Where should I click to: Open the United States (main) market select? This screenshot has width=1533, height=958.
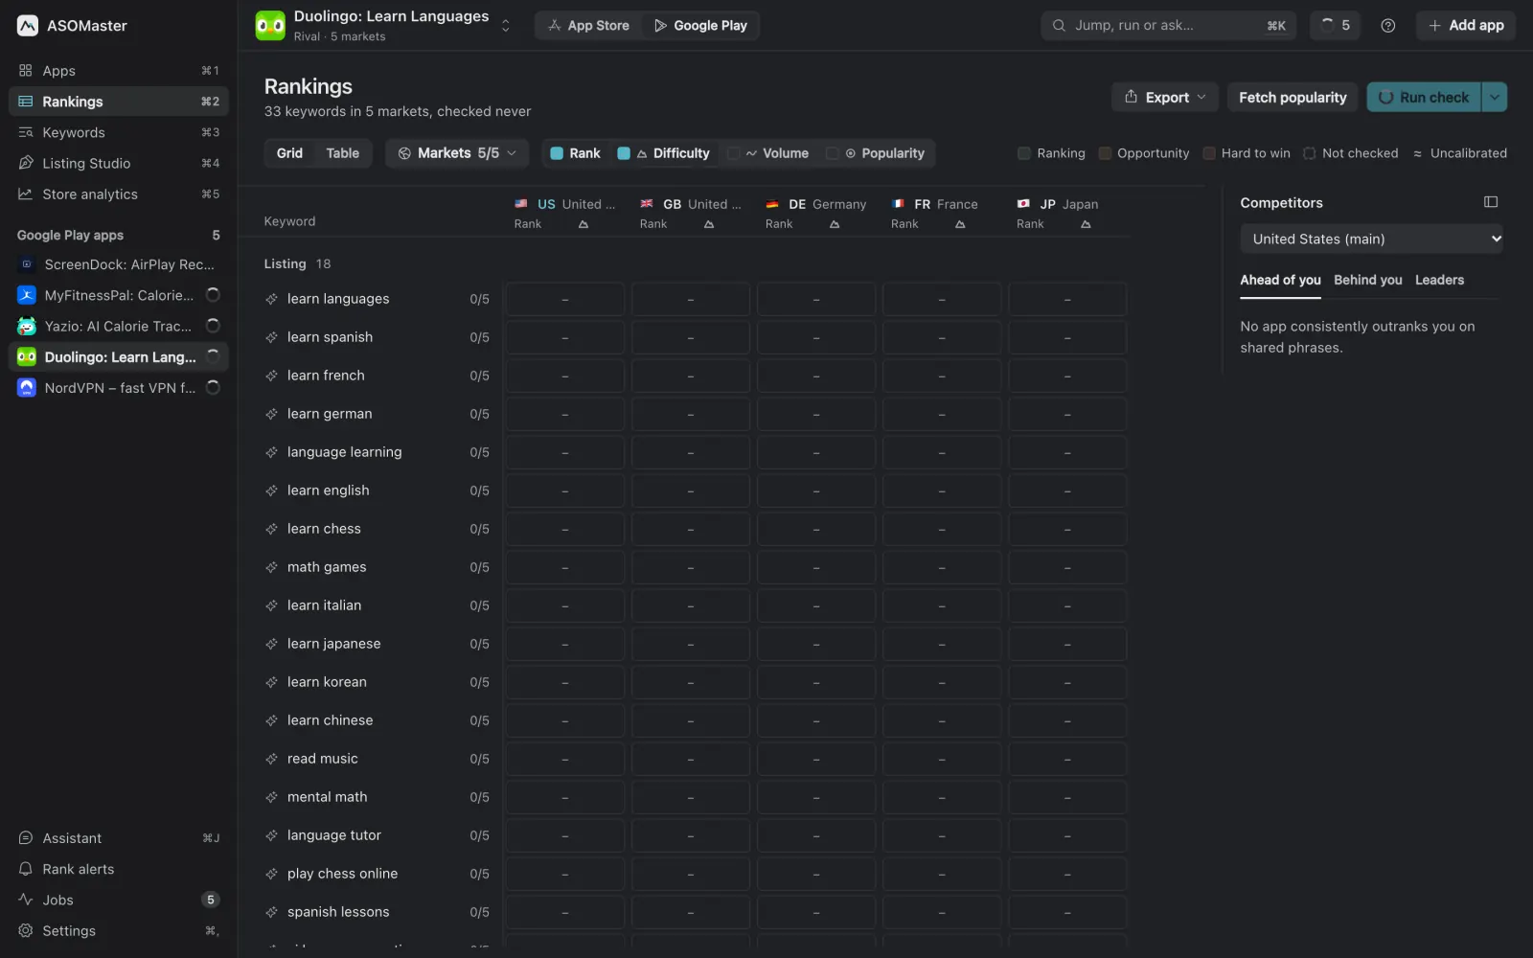point(1371,239)
